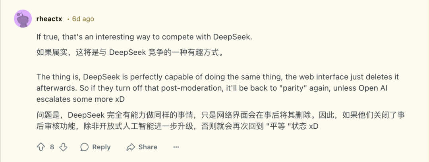Click the paragraph line starting 'The thing is'

[x=218, y=77]
